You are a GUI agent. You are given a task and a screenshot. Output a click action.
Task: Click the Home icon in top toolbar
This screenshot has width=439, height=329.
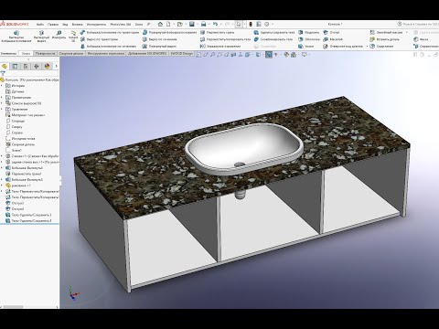160,24
